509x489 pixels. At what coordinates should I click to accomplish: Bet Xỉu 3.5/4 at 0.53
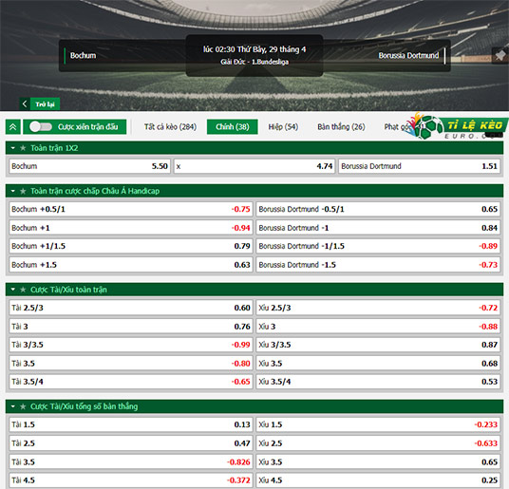point(378,382)
